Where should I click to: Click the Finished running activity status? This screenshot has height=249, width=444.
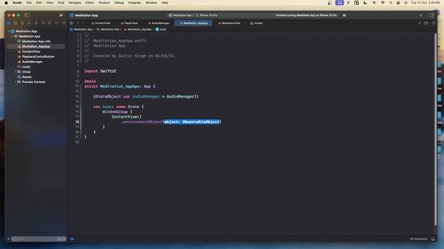(306, 15)
